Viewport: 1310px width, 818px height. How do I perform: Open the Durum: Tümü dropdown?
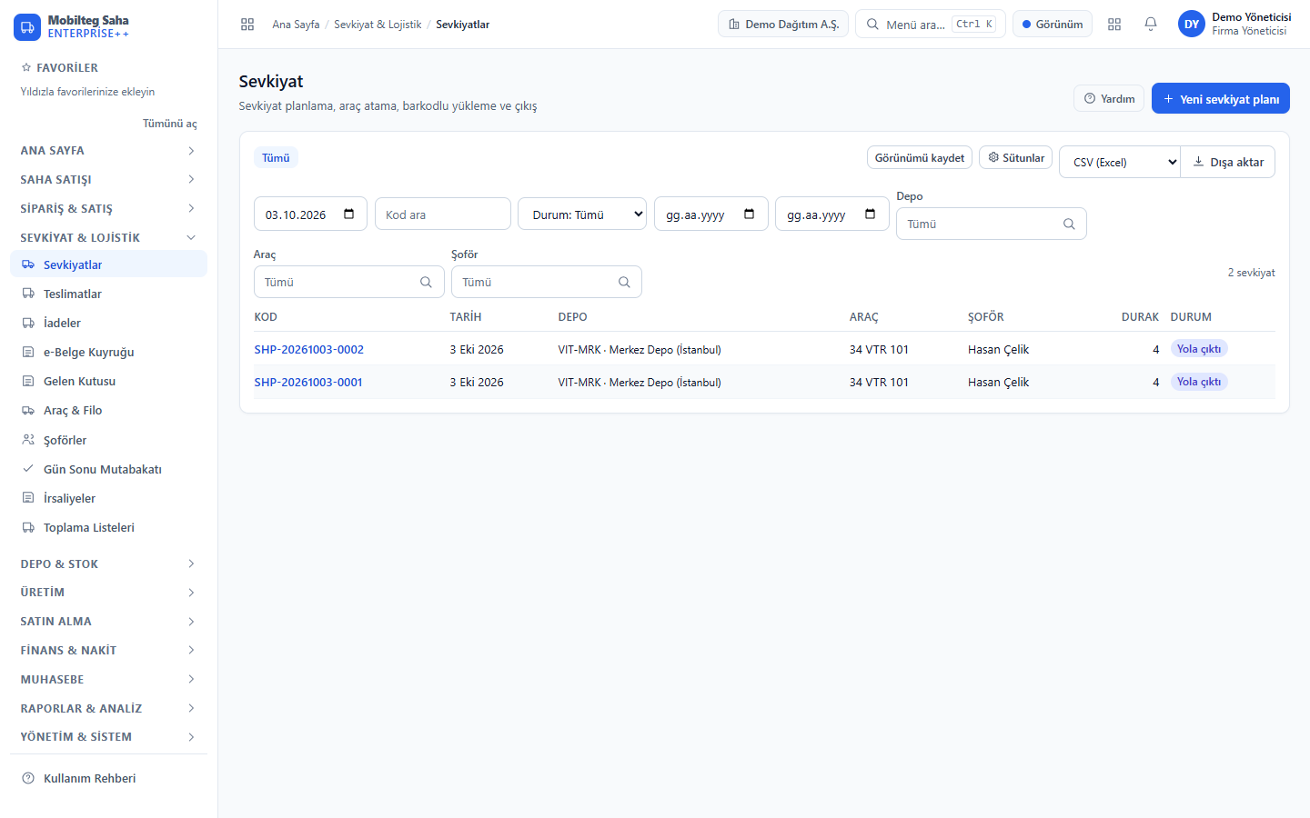[x=582, y=214]
